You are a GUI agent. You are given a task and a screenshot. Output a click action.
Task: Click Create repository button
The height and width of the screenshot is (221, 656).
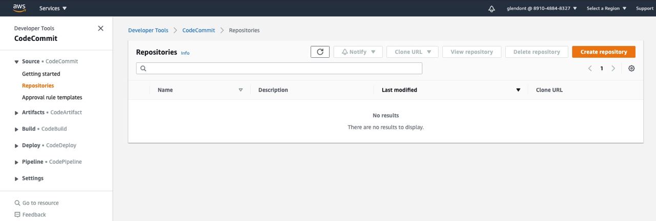(x=603, y=52)
